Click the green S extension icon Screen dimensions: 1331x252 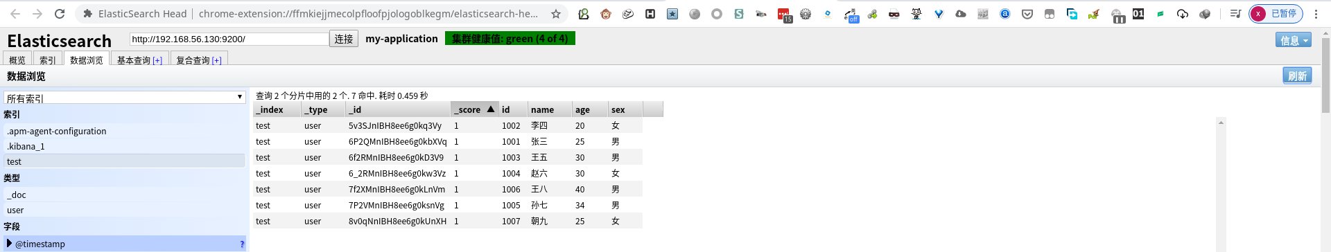pos(739,14)
